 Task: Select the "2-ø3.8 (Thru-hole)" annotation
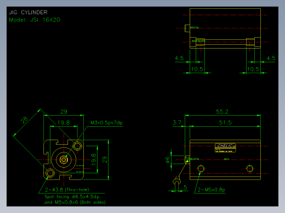tap(67, 190)
